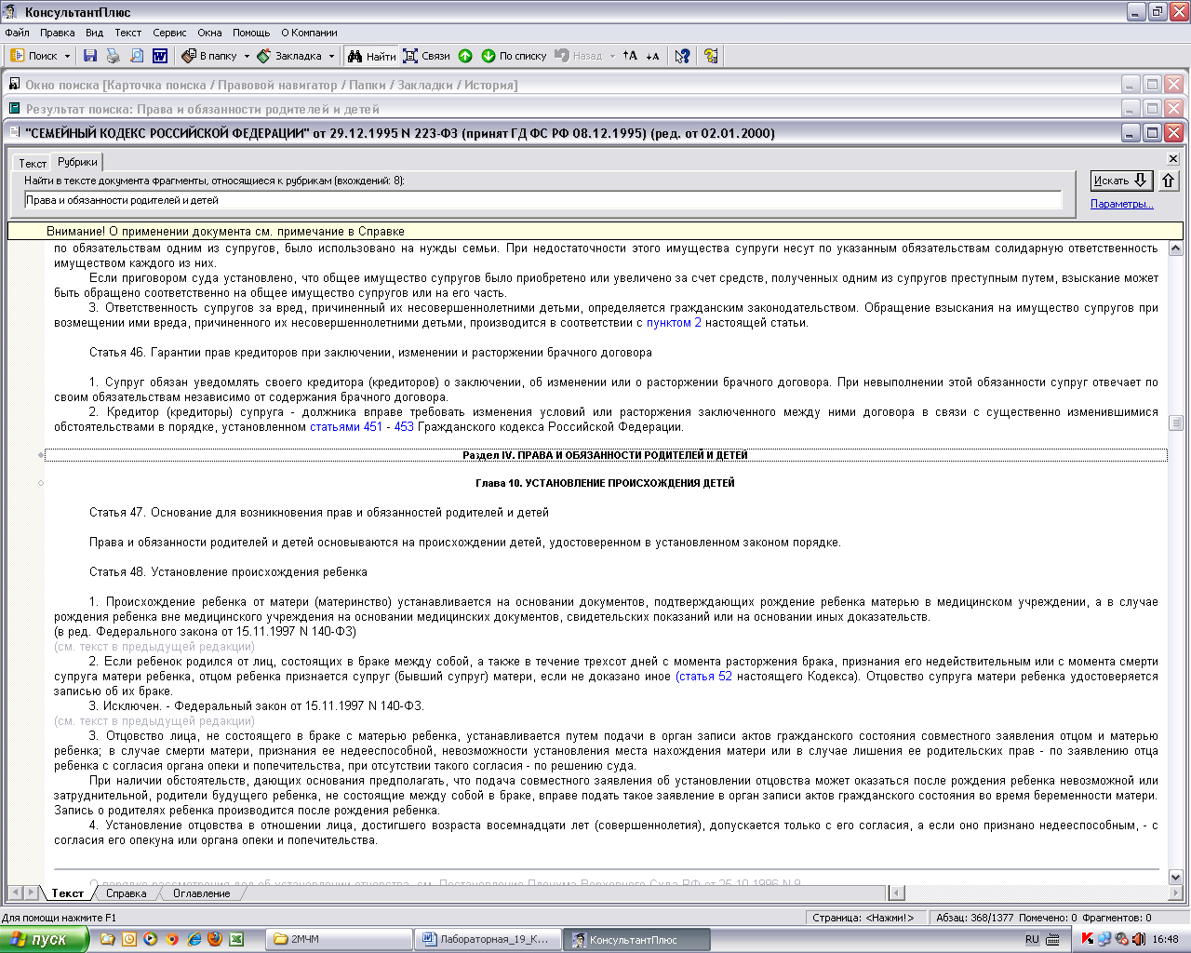The height and width of the screenshot is (953, 1191).
Task: Export document to Word icon
Action: [160, 56]
